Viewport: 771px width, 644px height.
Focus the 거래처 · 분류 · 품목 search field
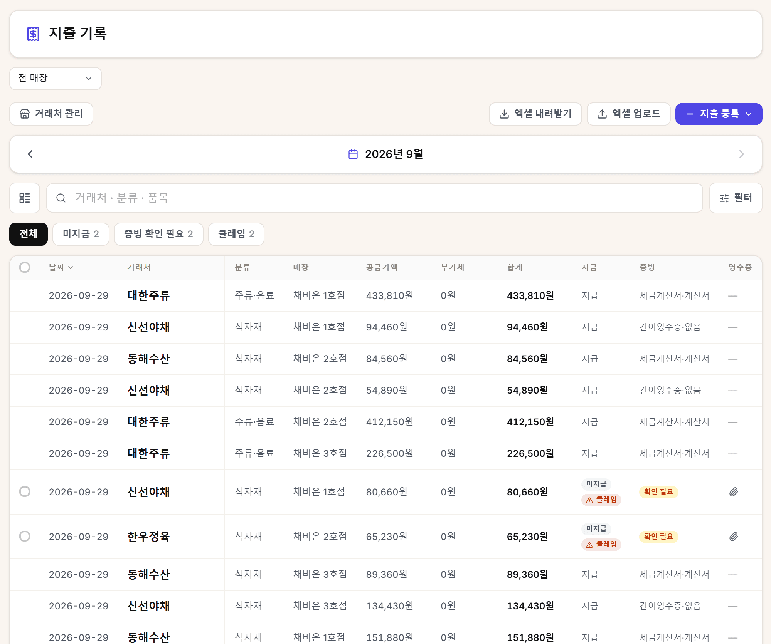[375, 198]
